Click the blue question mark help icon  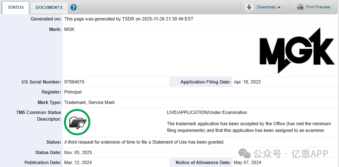point(74,8)
